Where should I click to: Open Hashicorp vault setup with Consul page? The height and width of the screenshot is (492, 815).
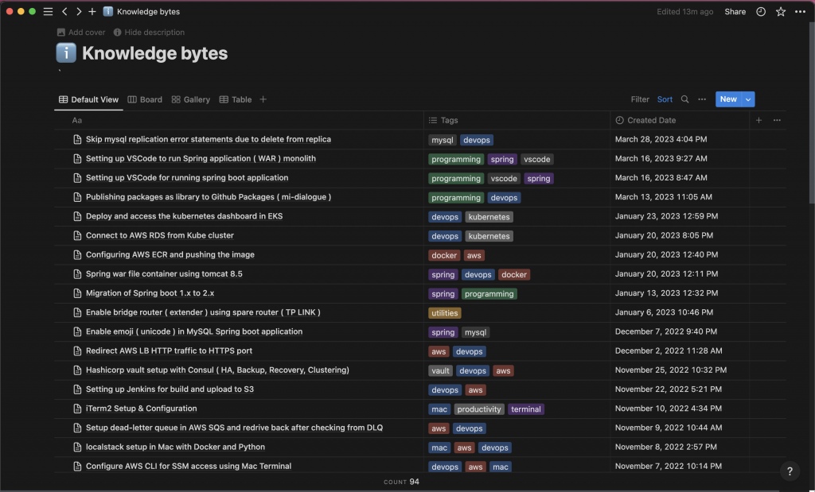point(217,370)
